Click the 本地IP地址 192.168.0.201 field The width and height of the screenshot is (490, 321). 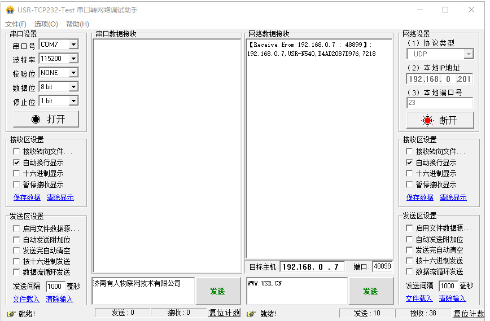(440, 79)
